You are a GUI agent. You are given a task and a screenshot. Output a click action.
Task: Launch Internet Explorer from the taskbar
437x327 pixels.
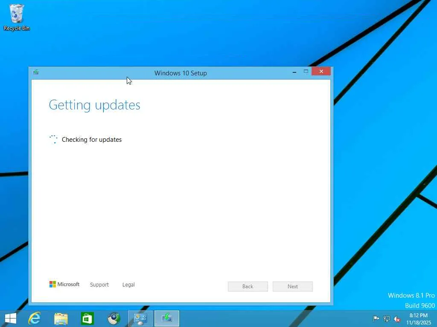point(35,318)
